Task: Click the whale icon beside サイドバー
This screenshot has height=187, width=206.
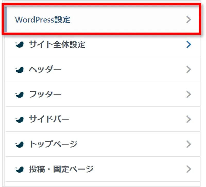Action: [20, 120]
